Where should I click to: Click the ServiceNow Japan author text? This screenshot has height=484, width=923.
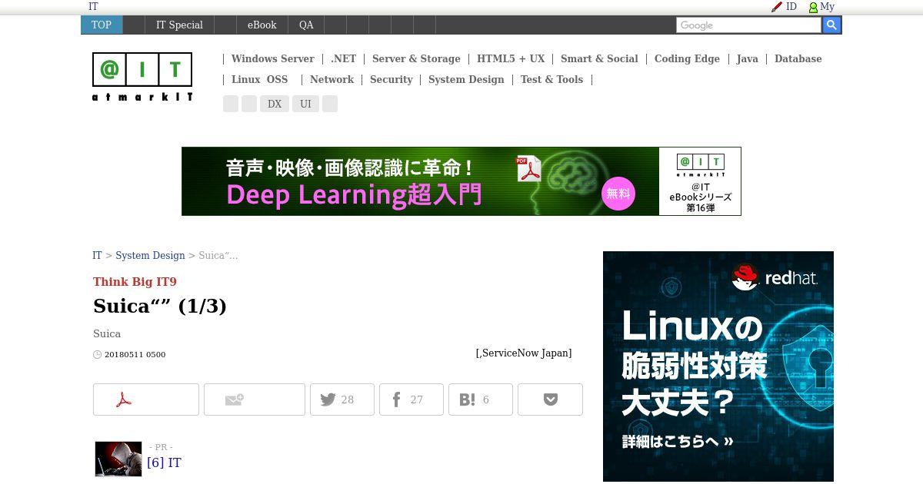click(524, 353)
